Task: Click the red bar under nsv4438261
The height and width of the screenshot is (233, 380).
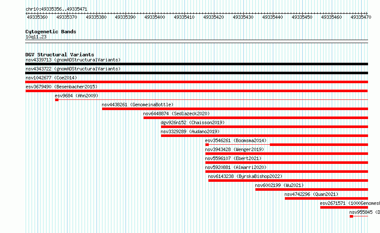Action: click(235, 109)
